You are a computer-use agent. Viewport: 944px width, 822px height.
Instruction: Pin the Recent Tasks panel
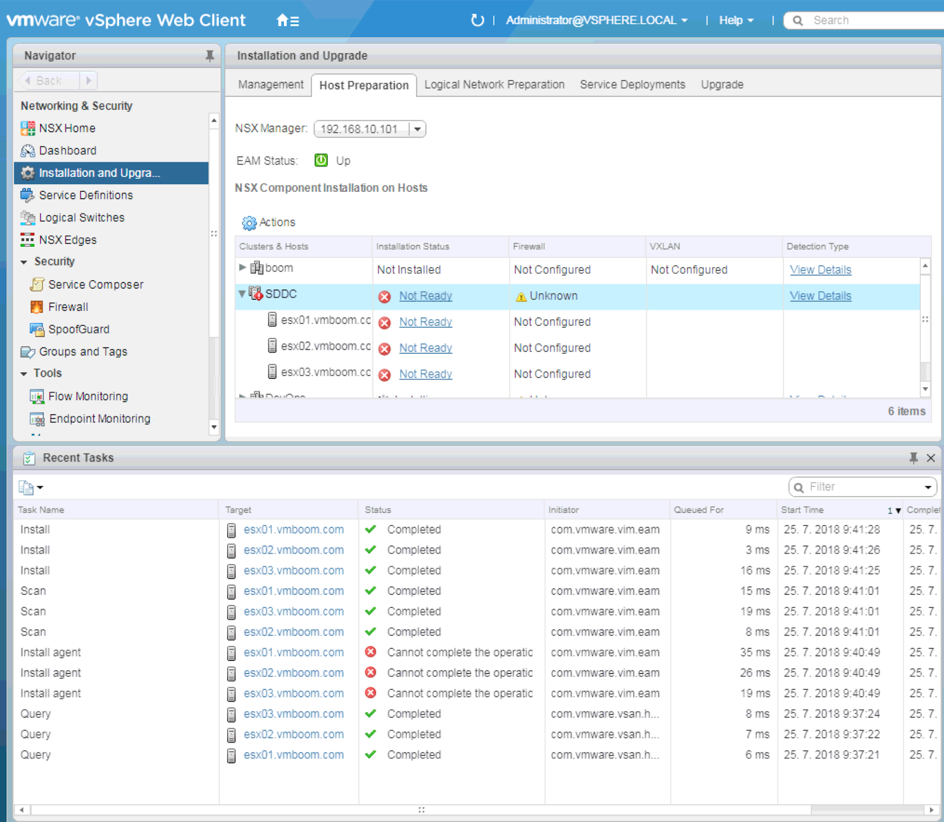coord(913,458)
